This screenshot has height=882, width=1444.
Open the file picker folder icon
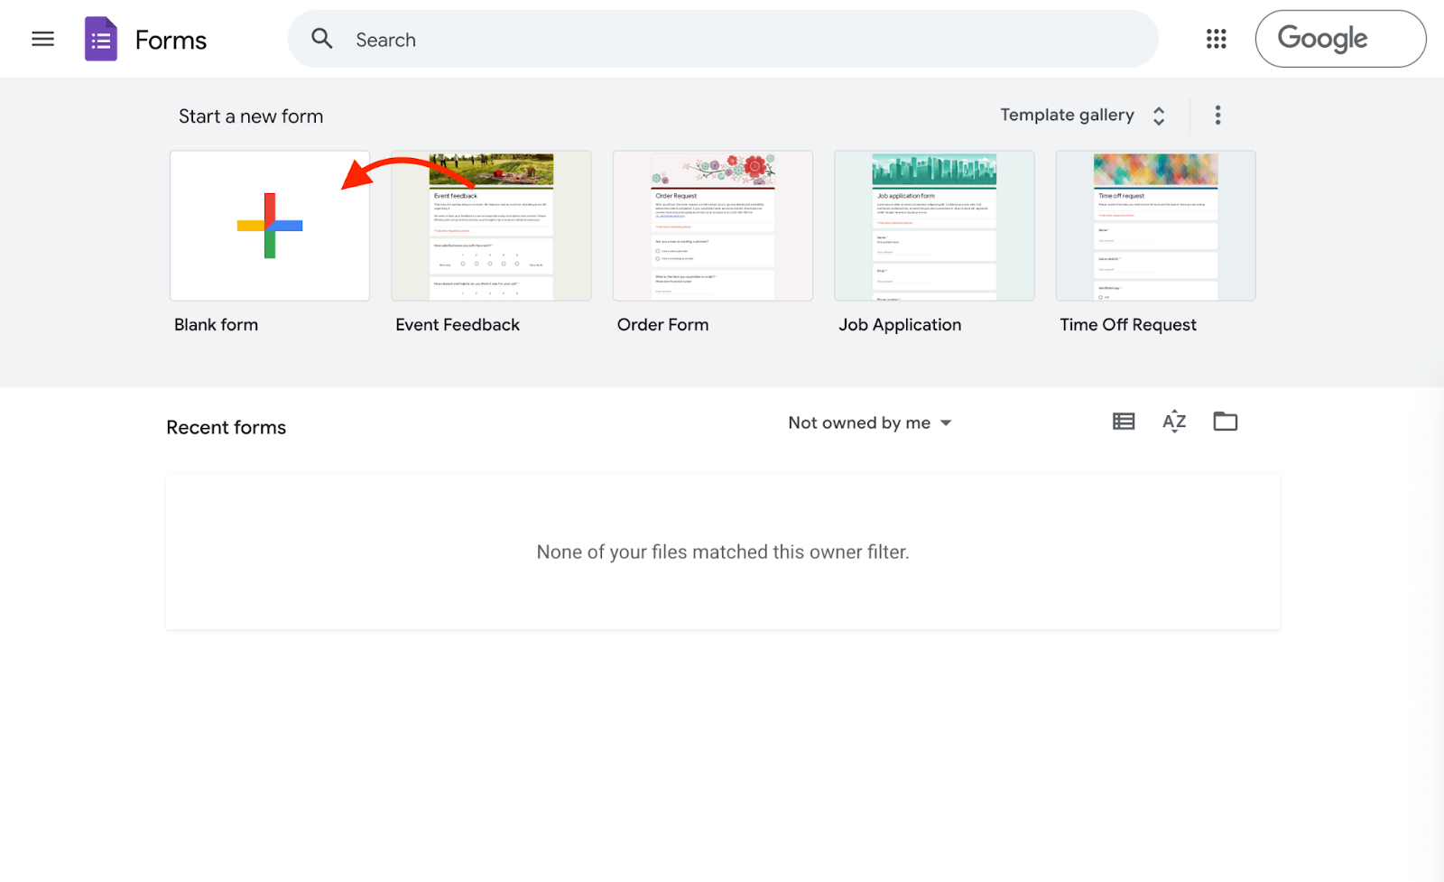tap(1225, 422)
